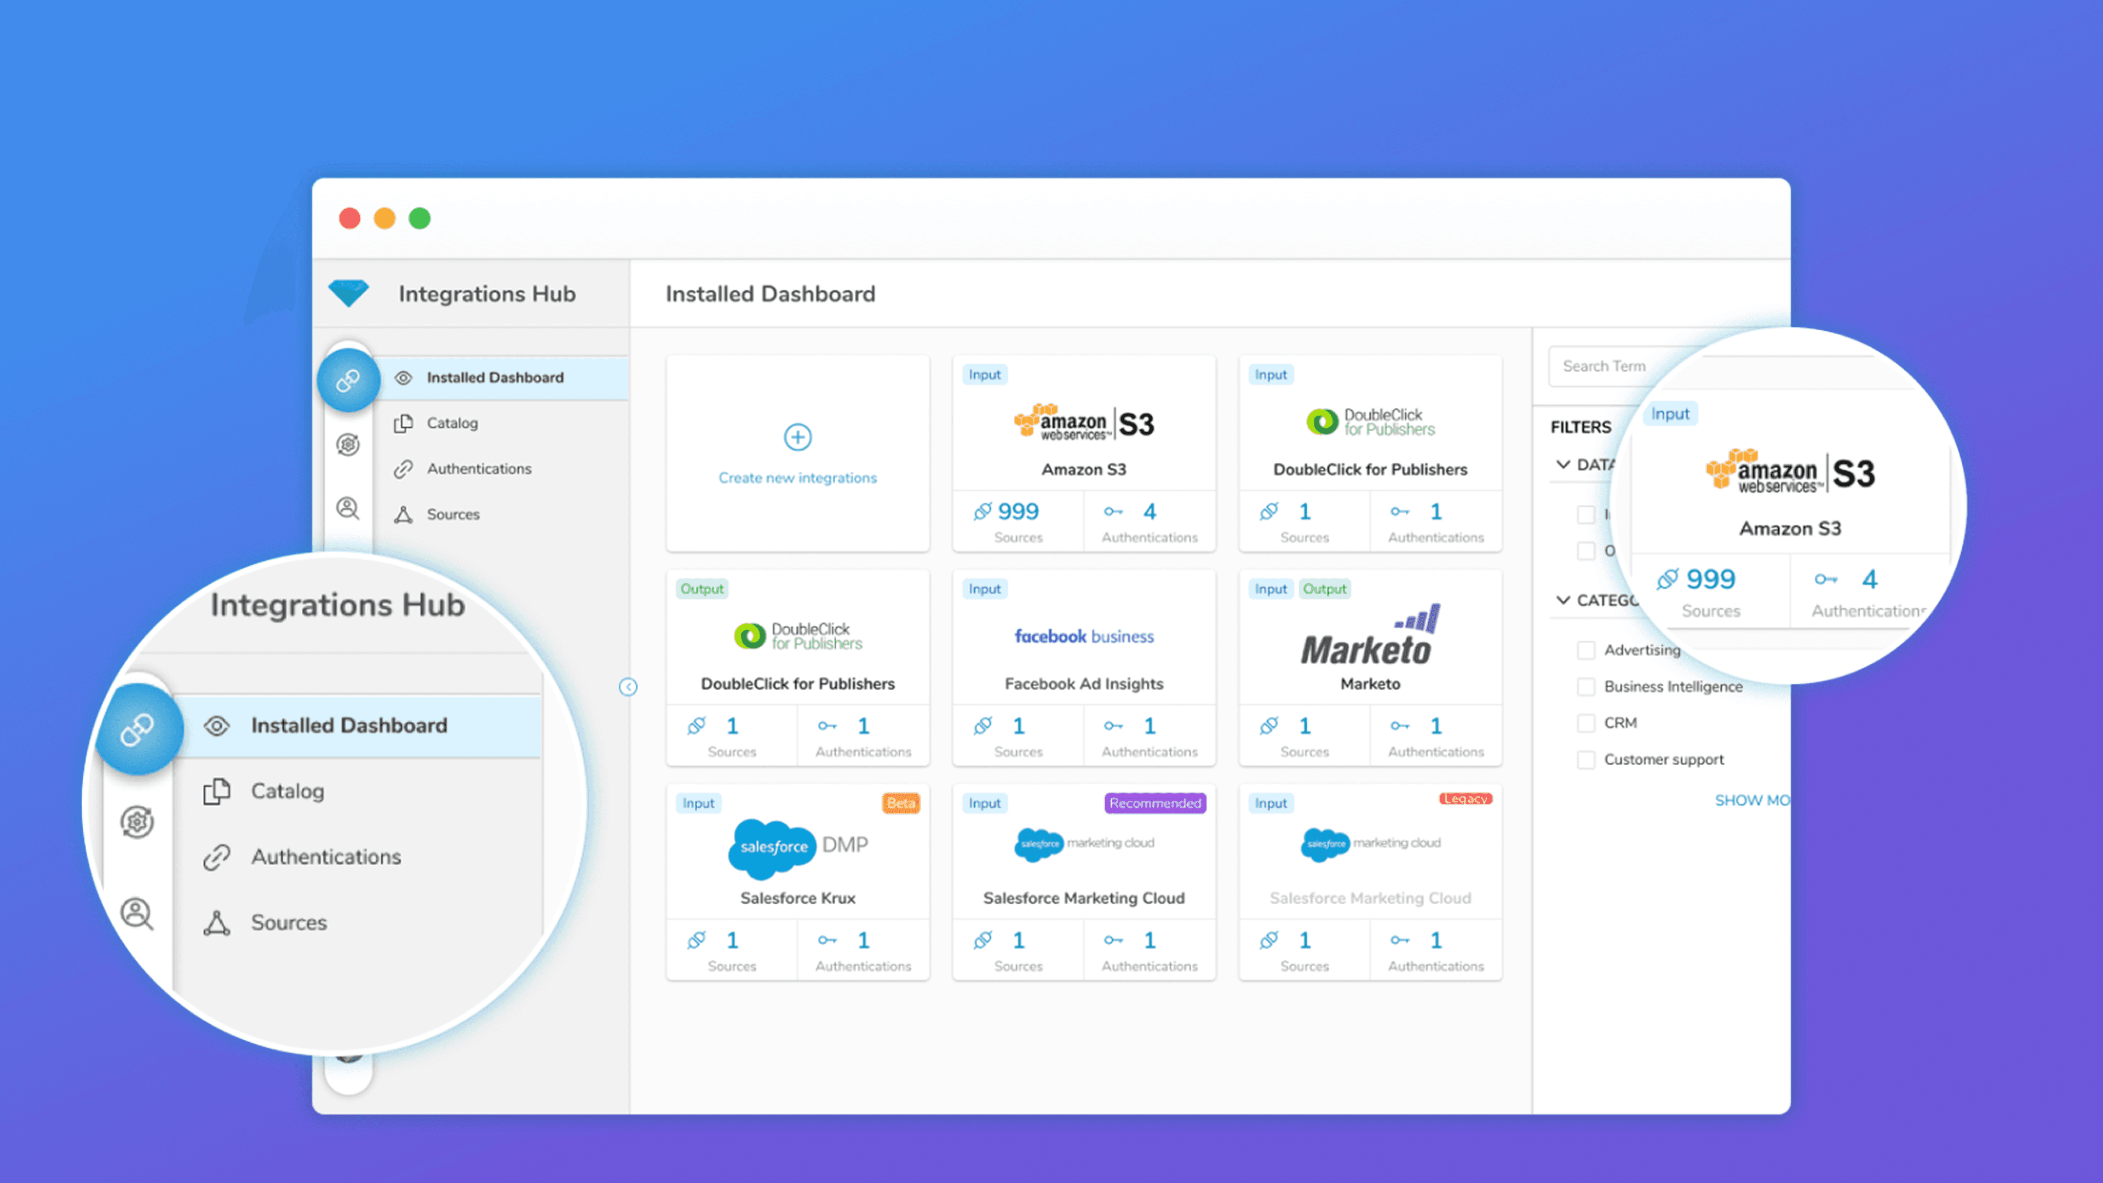Screen dimensions: 2103x1183
Task: Check the Business Intelligence filter box
Action: 1585,687
